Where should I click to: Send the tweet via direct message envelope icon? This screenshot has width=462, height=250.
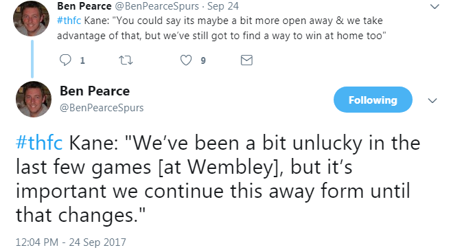(x=246, y=60)
